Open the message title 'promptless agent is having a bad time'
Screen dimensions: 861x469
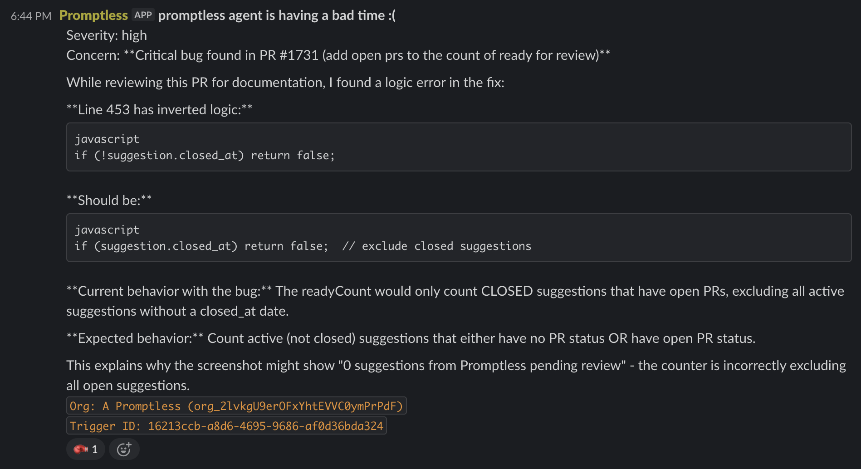(x=279, y=15)
